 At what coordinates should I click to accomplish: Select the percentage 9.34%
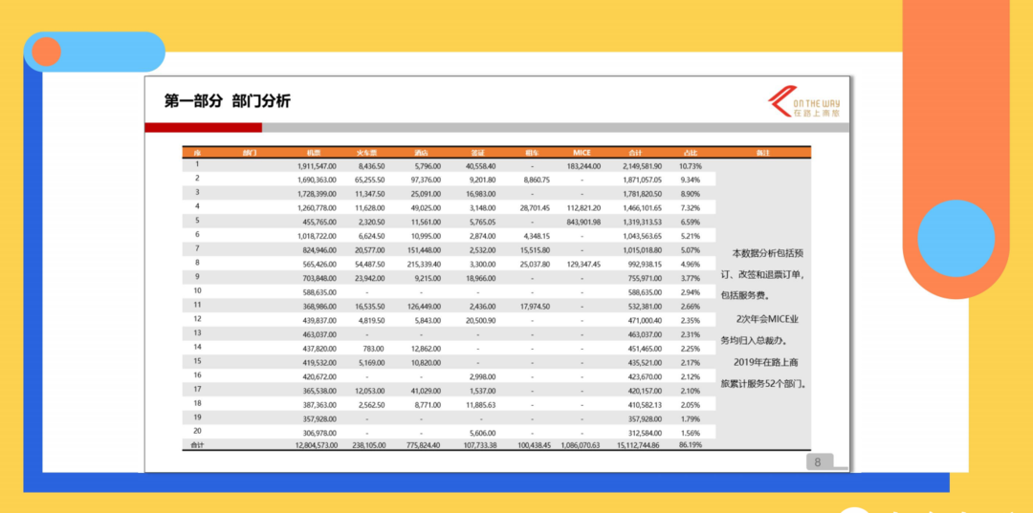[x=691, y=180]
